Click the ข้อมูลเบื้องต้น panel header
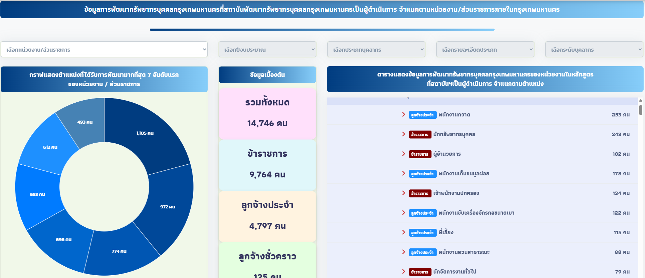 tap(267, 75)
